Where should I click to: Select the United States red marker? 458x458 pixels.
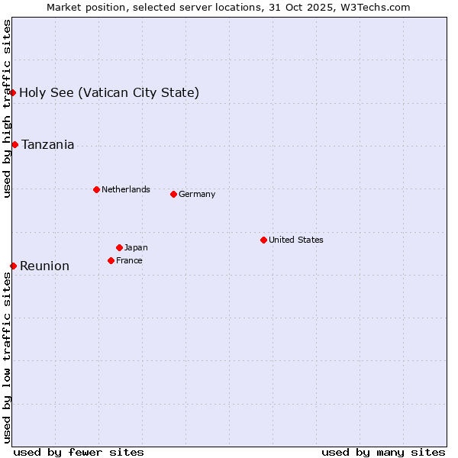(263, 240)
